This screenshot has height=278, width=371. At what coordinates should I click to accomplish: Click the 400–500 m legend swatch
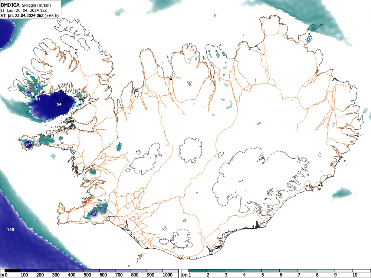(76, 271)
